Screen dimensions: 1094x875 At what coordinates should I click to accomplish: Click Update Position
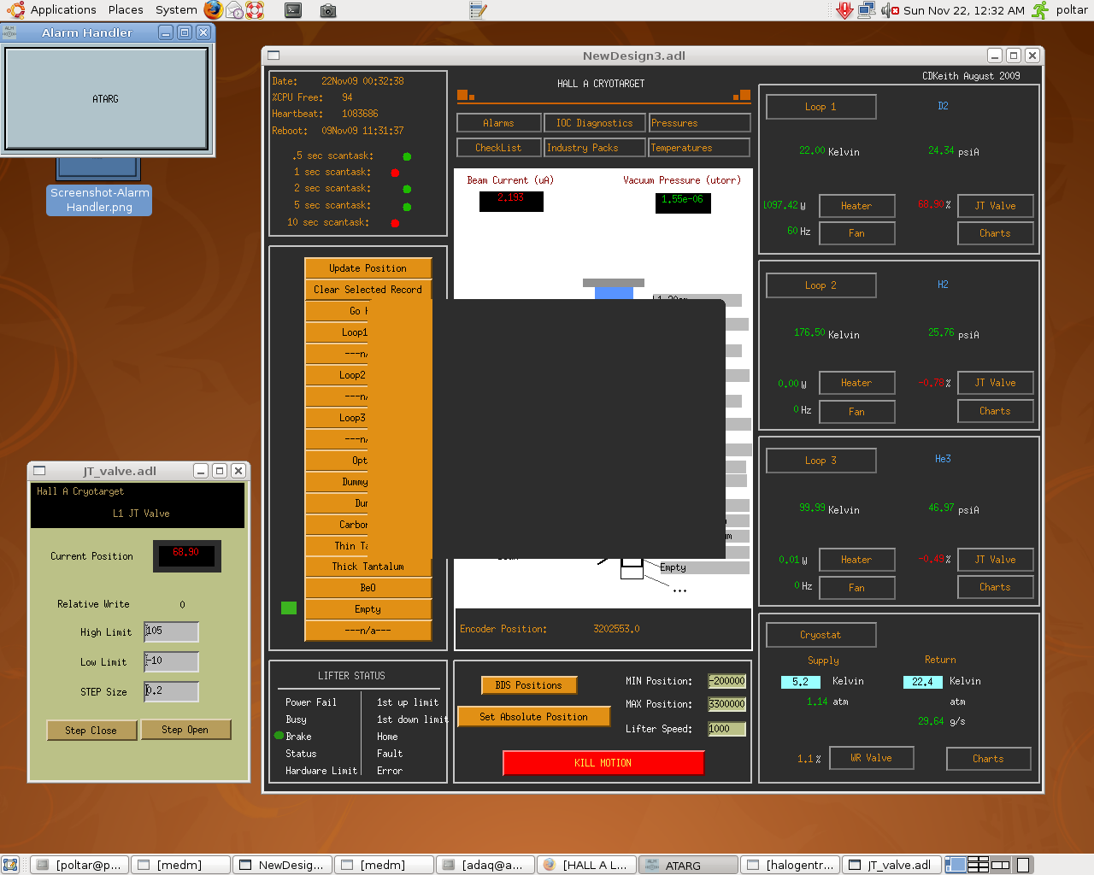[368, 268]
